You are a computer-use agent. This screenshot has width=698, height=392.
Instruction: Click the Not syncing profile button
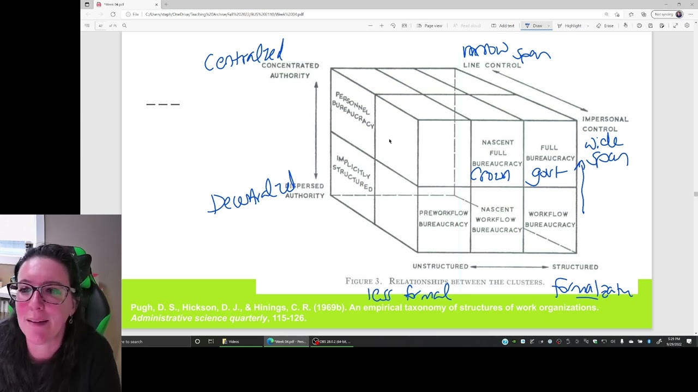pos(668,14)
